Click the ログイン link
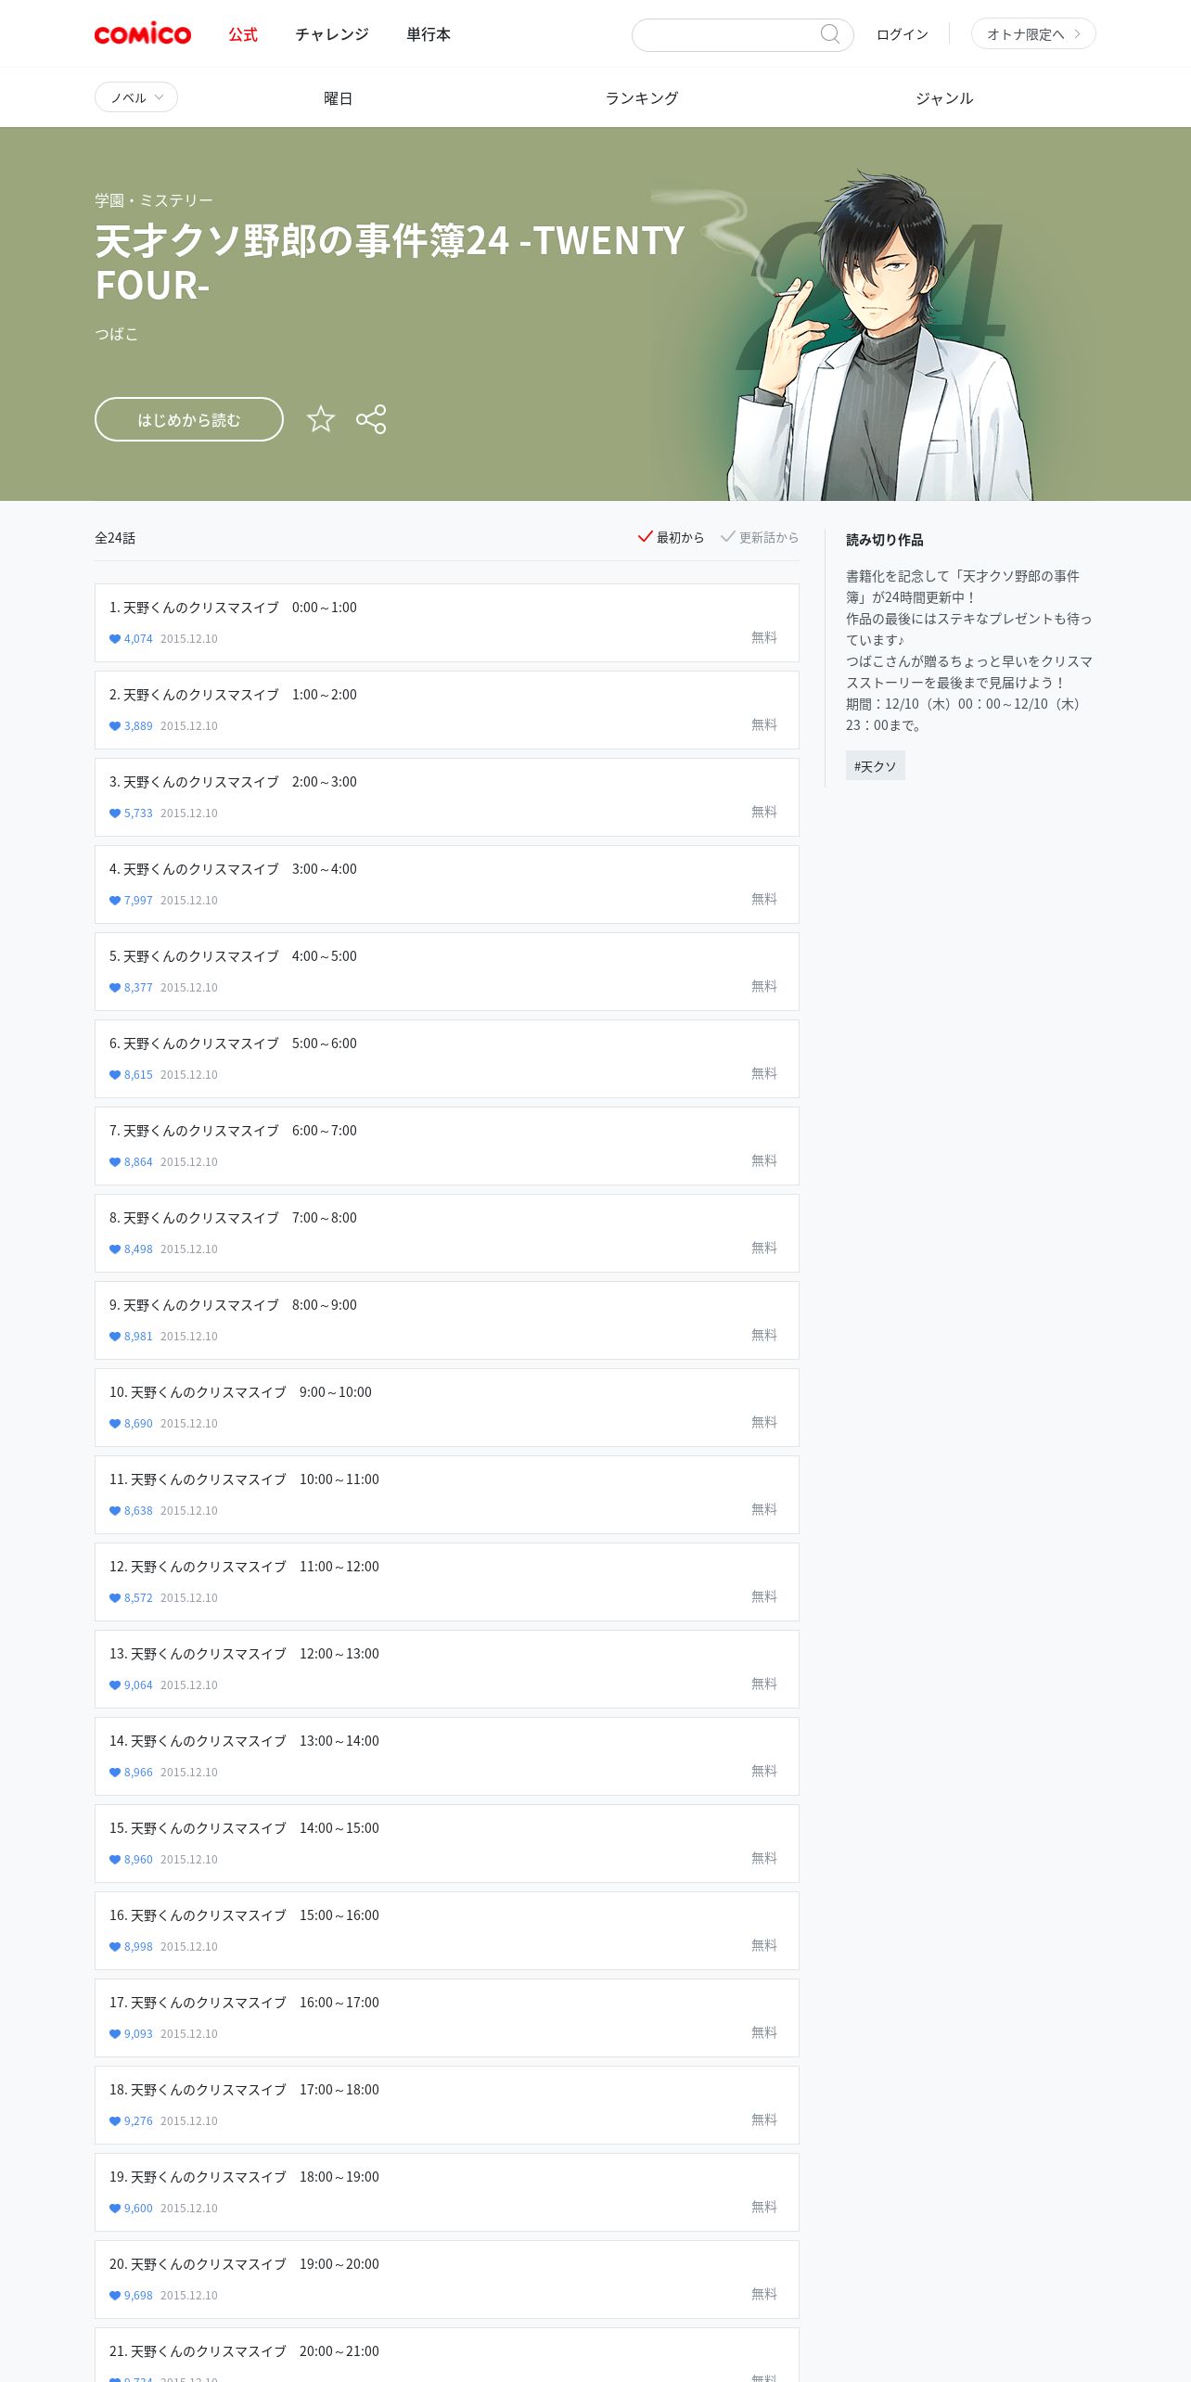The height and width of the screenshot is (2382, 1191). coord(903,34)
